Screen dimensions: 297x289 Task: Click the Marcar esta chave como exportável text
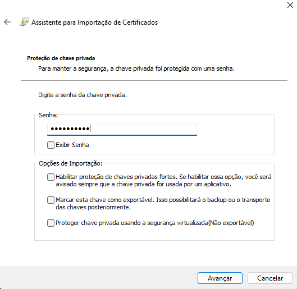tap(163, 204)
